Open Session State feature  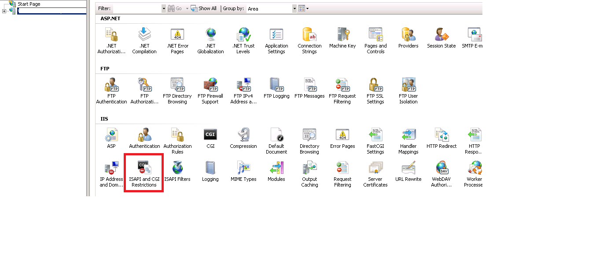click(441, 38)
